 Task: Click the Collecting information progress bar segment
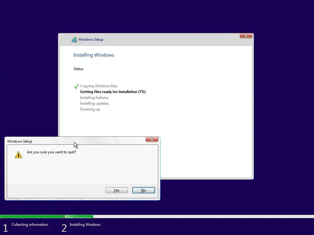(x=32, y=216)
